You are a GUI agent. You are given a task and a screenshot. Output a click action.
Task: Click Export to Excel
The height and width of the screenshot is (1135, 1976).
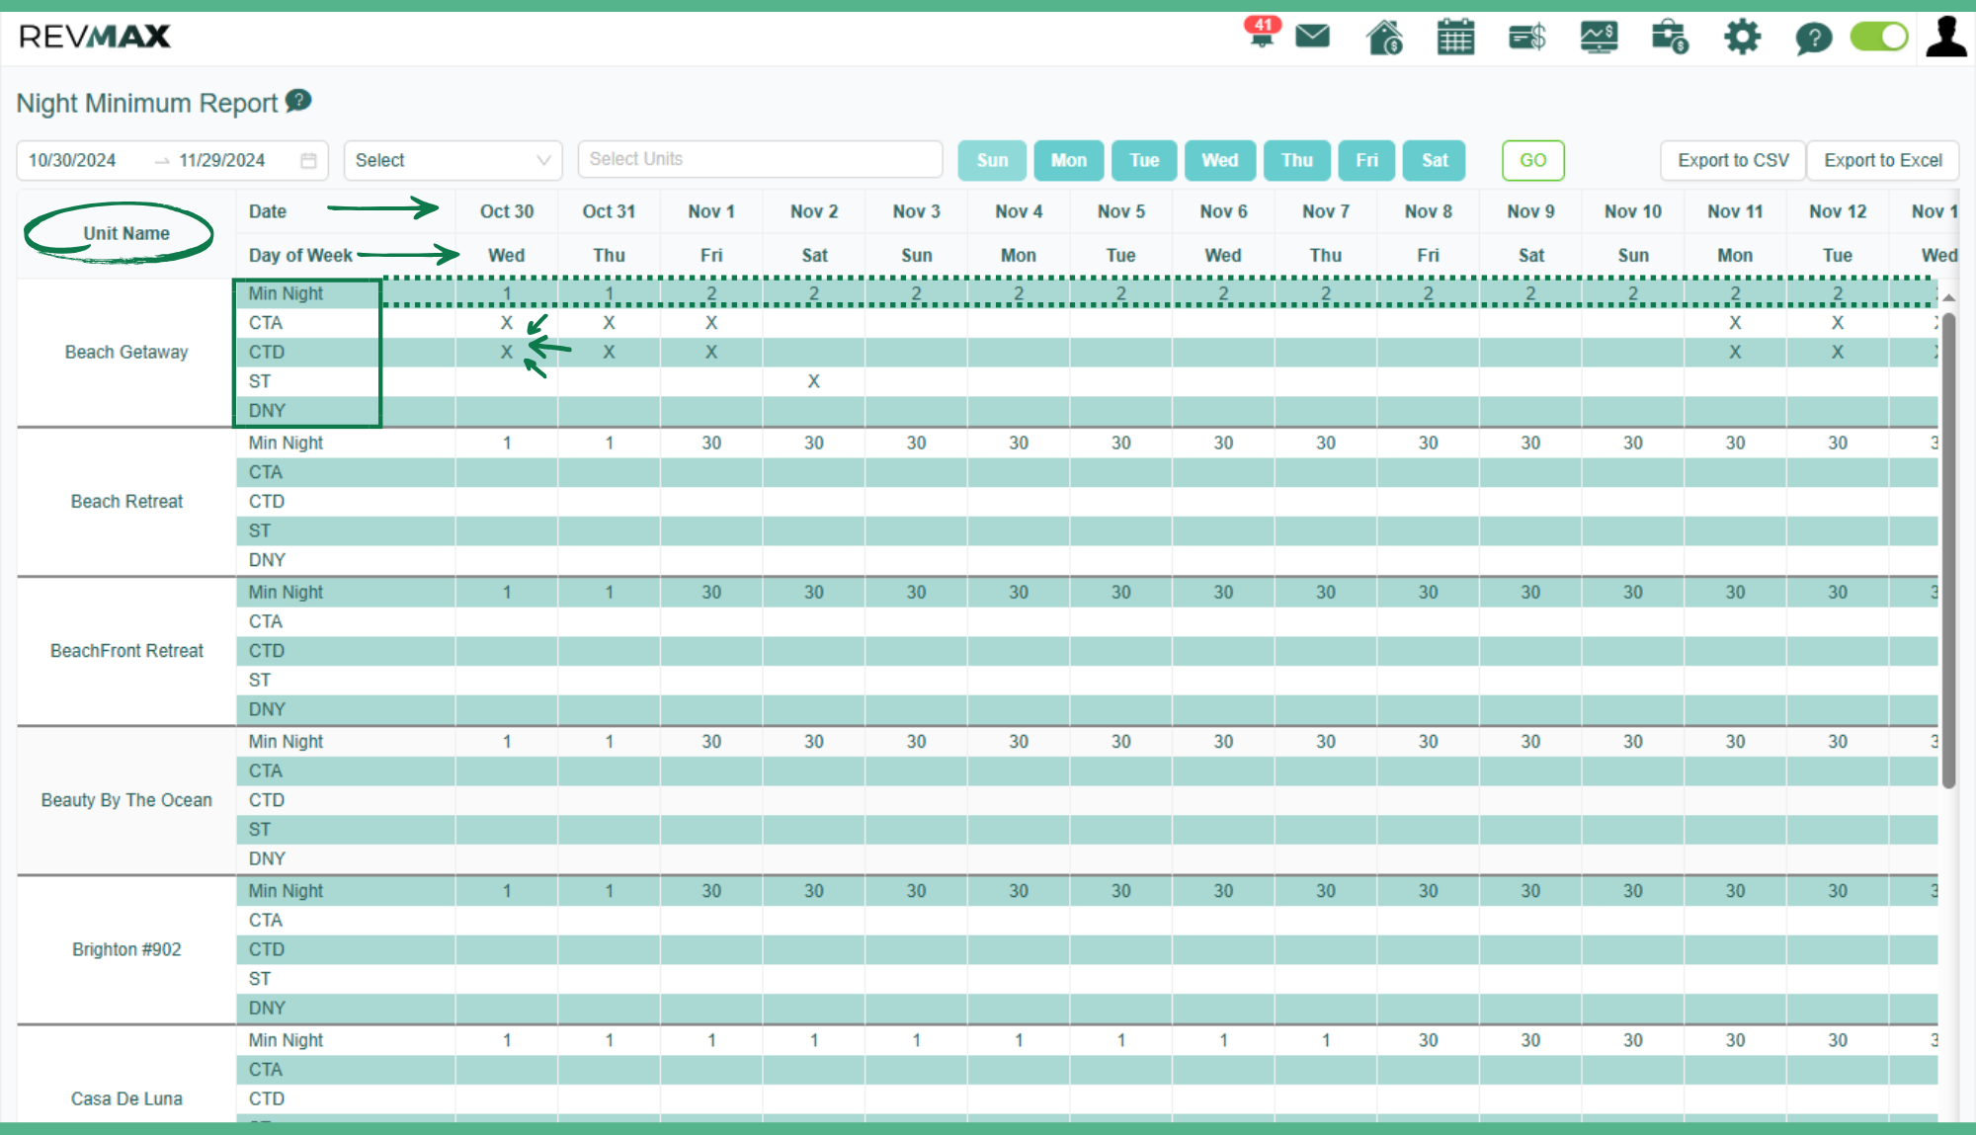1882,160
